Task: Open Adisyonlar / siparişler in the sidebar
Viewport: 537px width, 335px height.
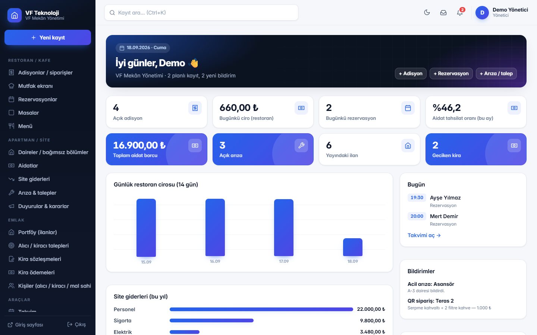Action: click(48, 73)
